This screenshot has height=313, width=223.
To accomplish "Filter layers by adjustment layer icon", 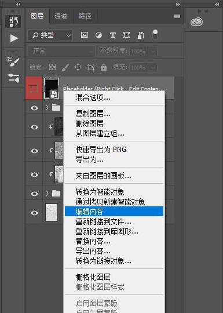I will tap(98, 35).
